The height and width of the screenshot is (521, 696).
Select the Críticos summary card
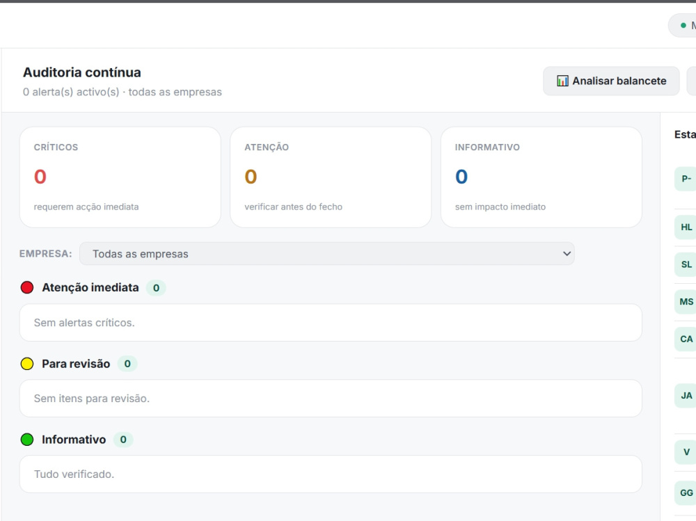(120, 177)
